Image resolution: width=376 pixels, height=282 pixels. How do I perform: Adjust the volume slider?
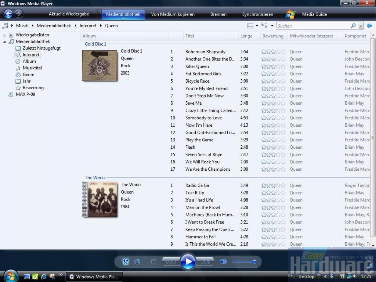coord(244,261)
